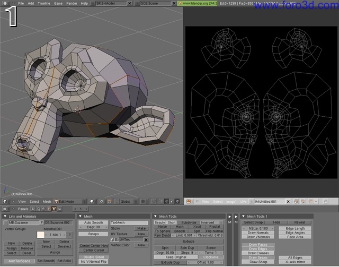
Task: Collapse the Link and Materials panel
Action: pyautogui.click(x=5, y=216)
